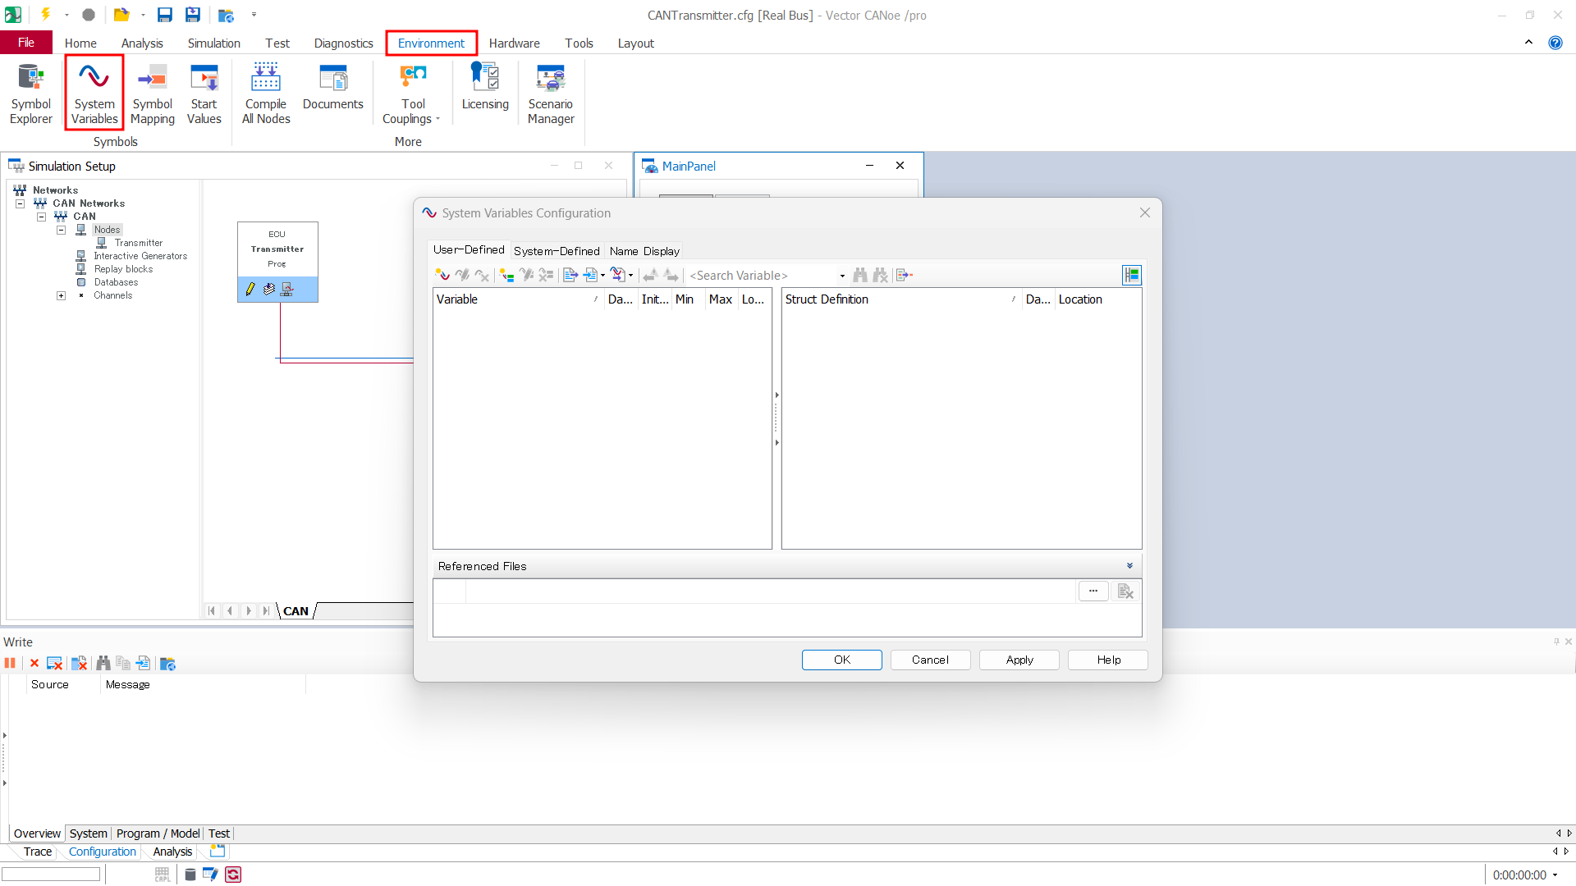Click the add new system variable icon
The height and width of the screenshot is (886, 1576).
442,276
